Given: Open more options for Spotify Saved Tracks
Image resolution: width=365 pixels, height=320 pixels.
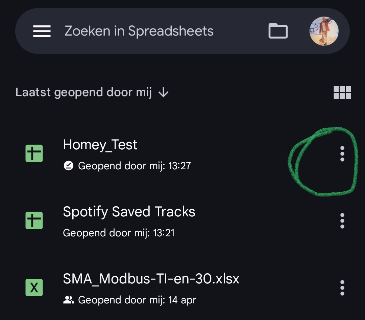Looking at the screenshot, I should pyautogui.click(x=342, y=221).
